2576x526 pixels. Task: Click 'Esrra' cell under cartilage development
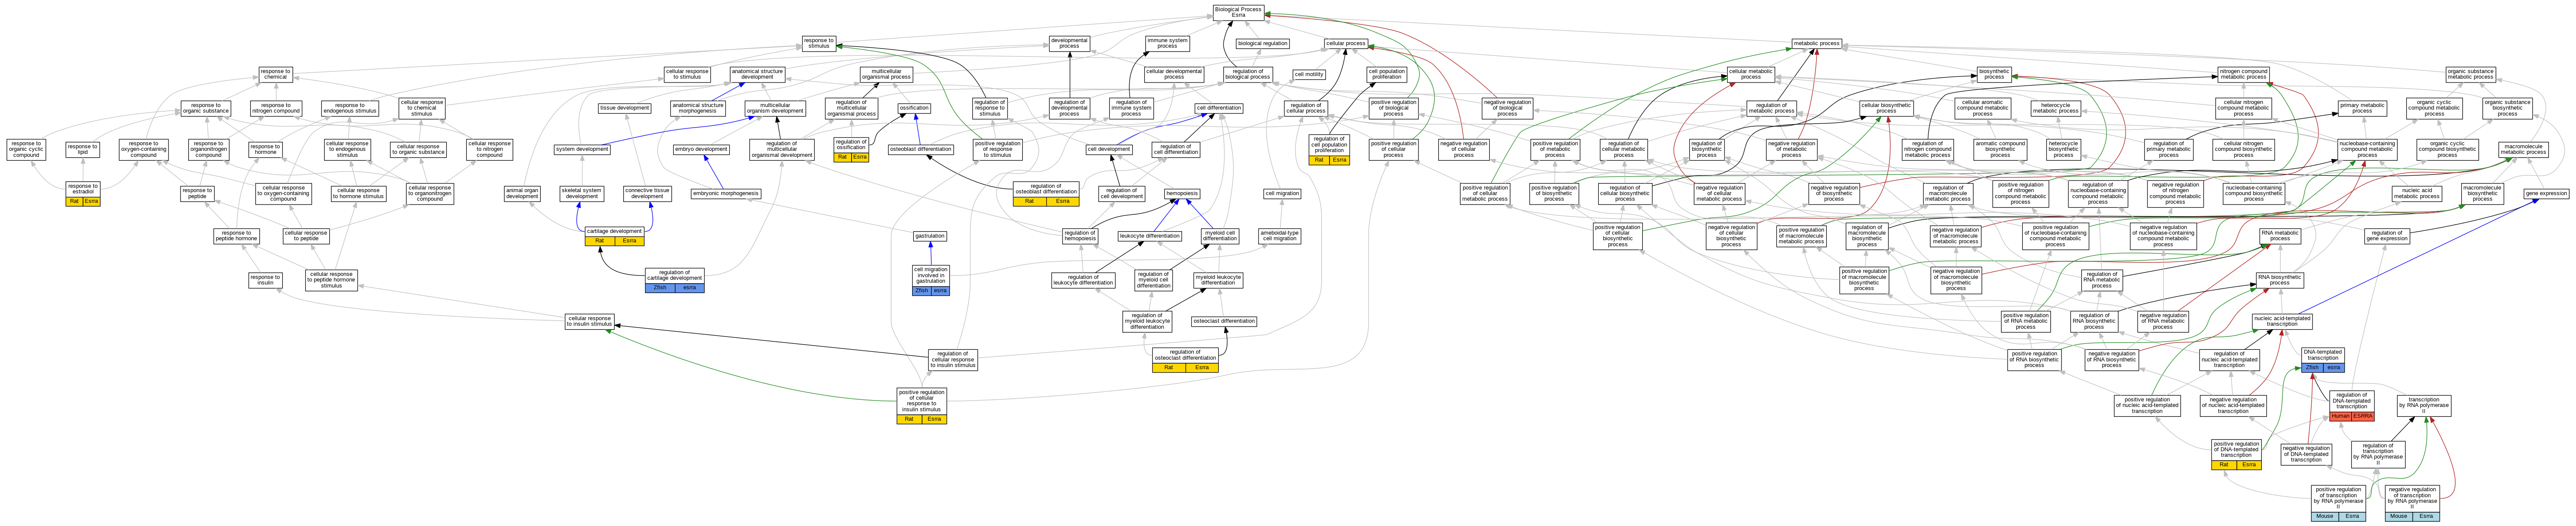[629, 241]
